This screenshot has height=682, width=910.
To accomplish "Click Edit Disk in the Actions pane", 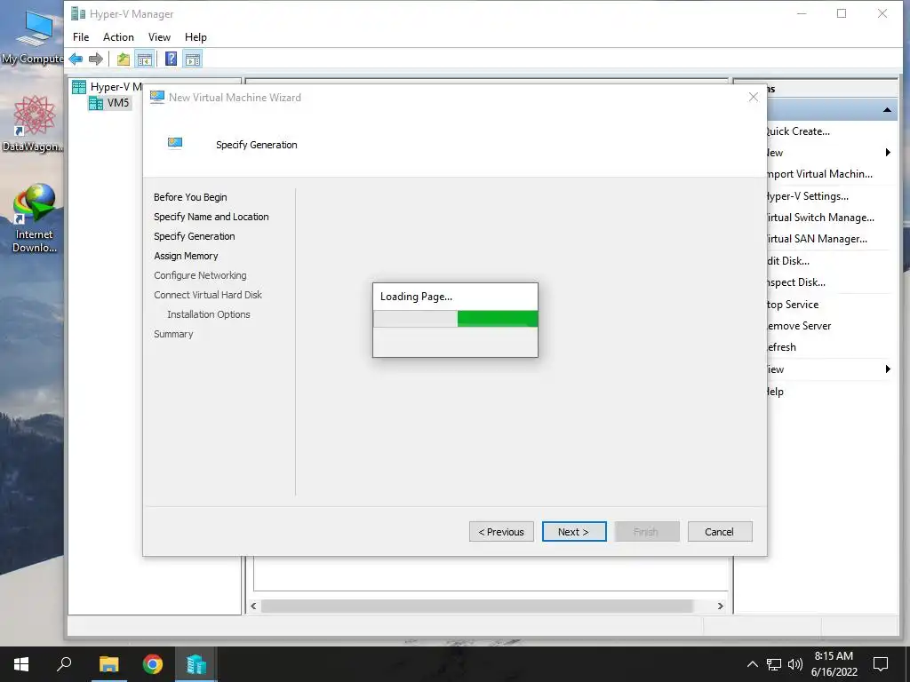I will coord(787,261).
